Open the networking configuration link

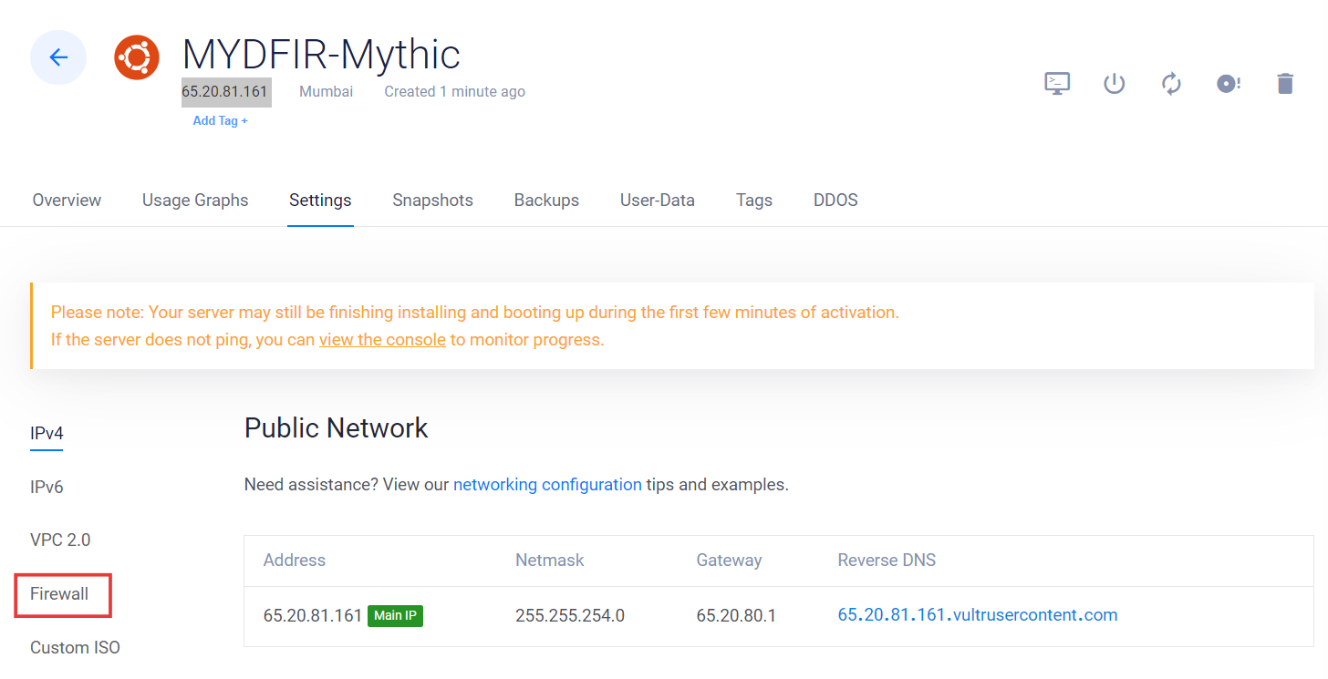pyautogui.click(x=547, y=485)
